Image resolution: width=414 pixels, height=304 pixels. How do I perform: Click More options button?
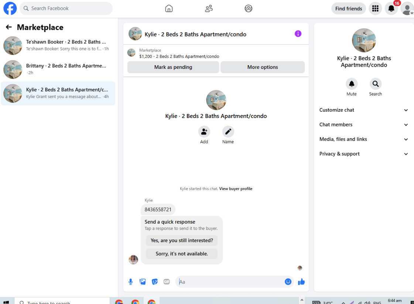[x=263, y=67]
